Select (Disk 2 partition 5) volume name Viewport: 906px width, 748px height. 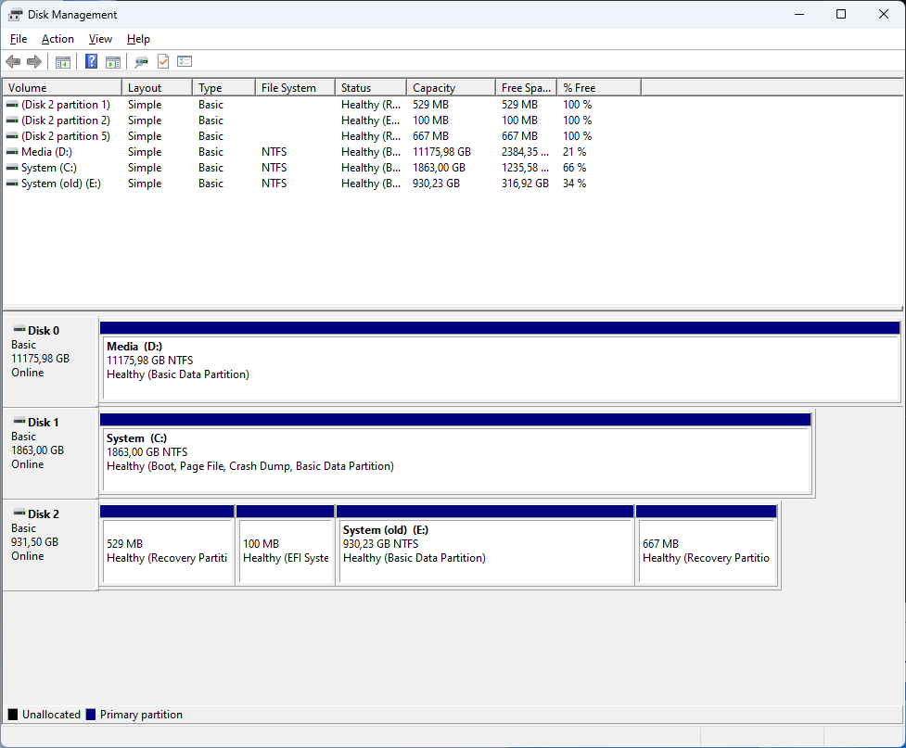66,136
